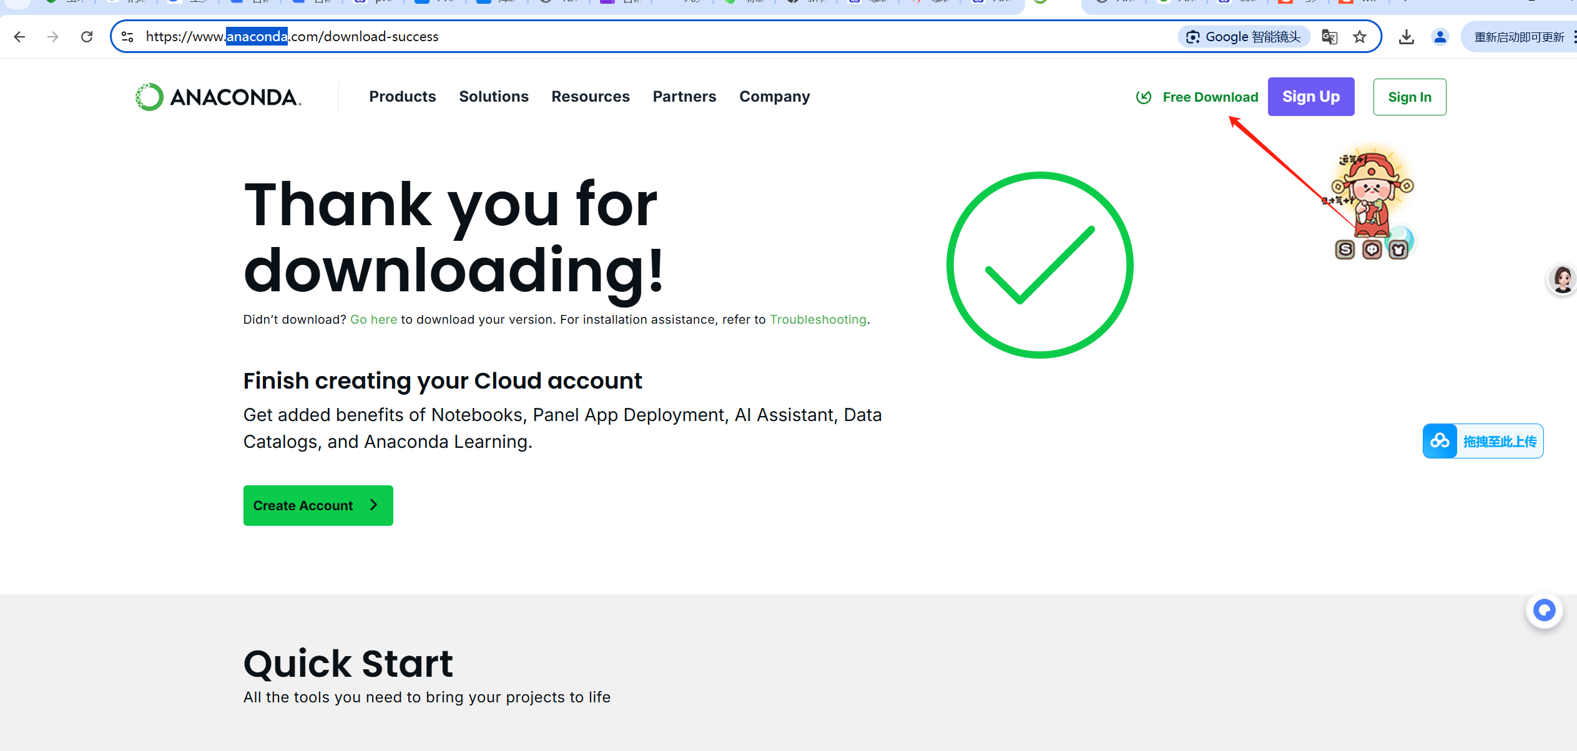Image resolution: width=1577 pixels, height=751 pixels.
Task: Reload the page with refresh icon
Action: tap(87, 37)
